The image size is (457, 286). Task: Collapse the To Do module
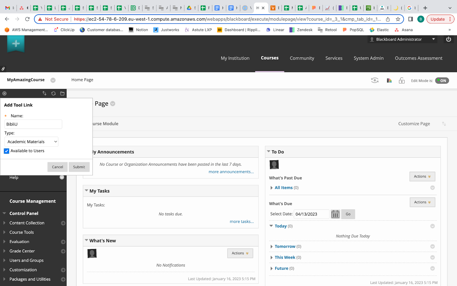pos(268,152)
